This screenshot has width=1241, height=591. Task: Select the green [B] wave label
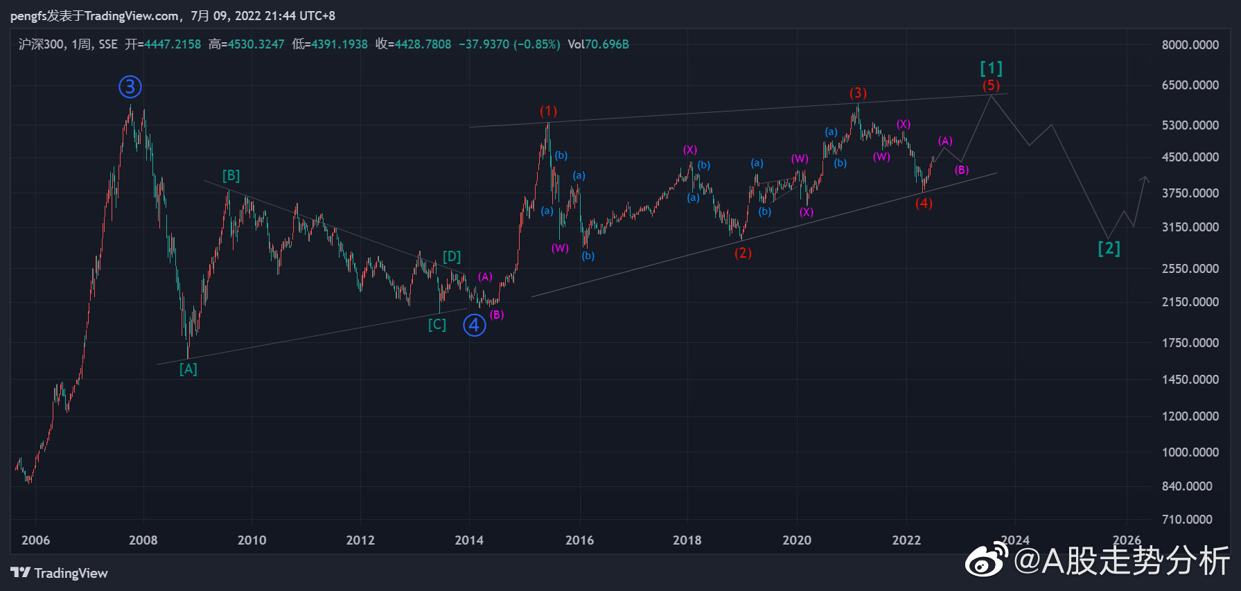[231, 176]
